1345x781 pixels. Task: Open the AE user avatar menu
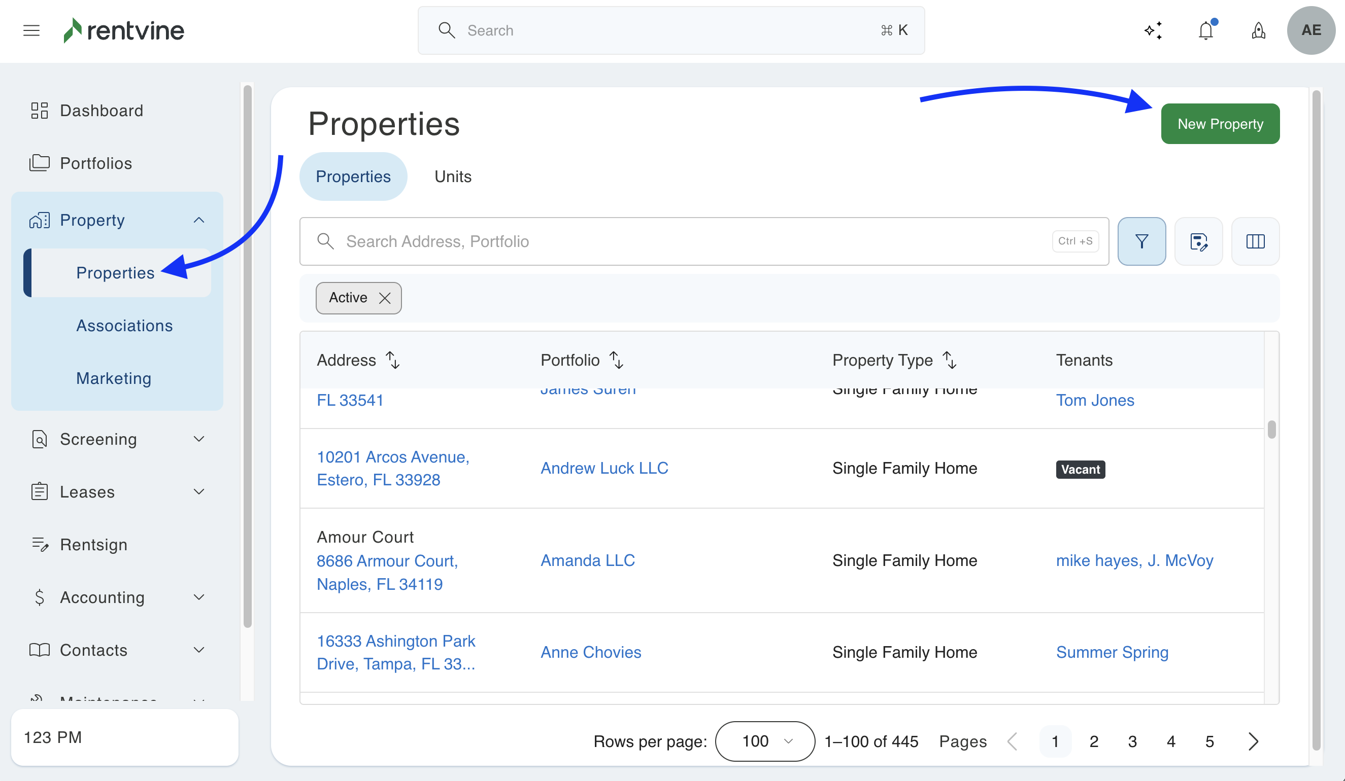1310,30
